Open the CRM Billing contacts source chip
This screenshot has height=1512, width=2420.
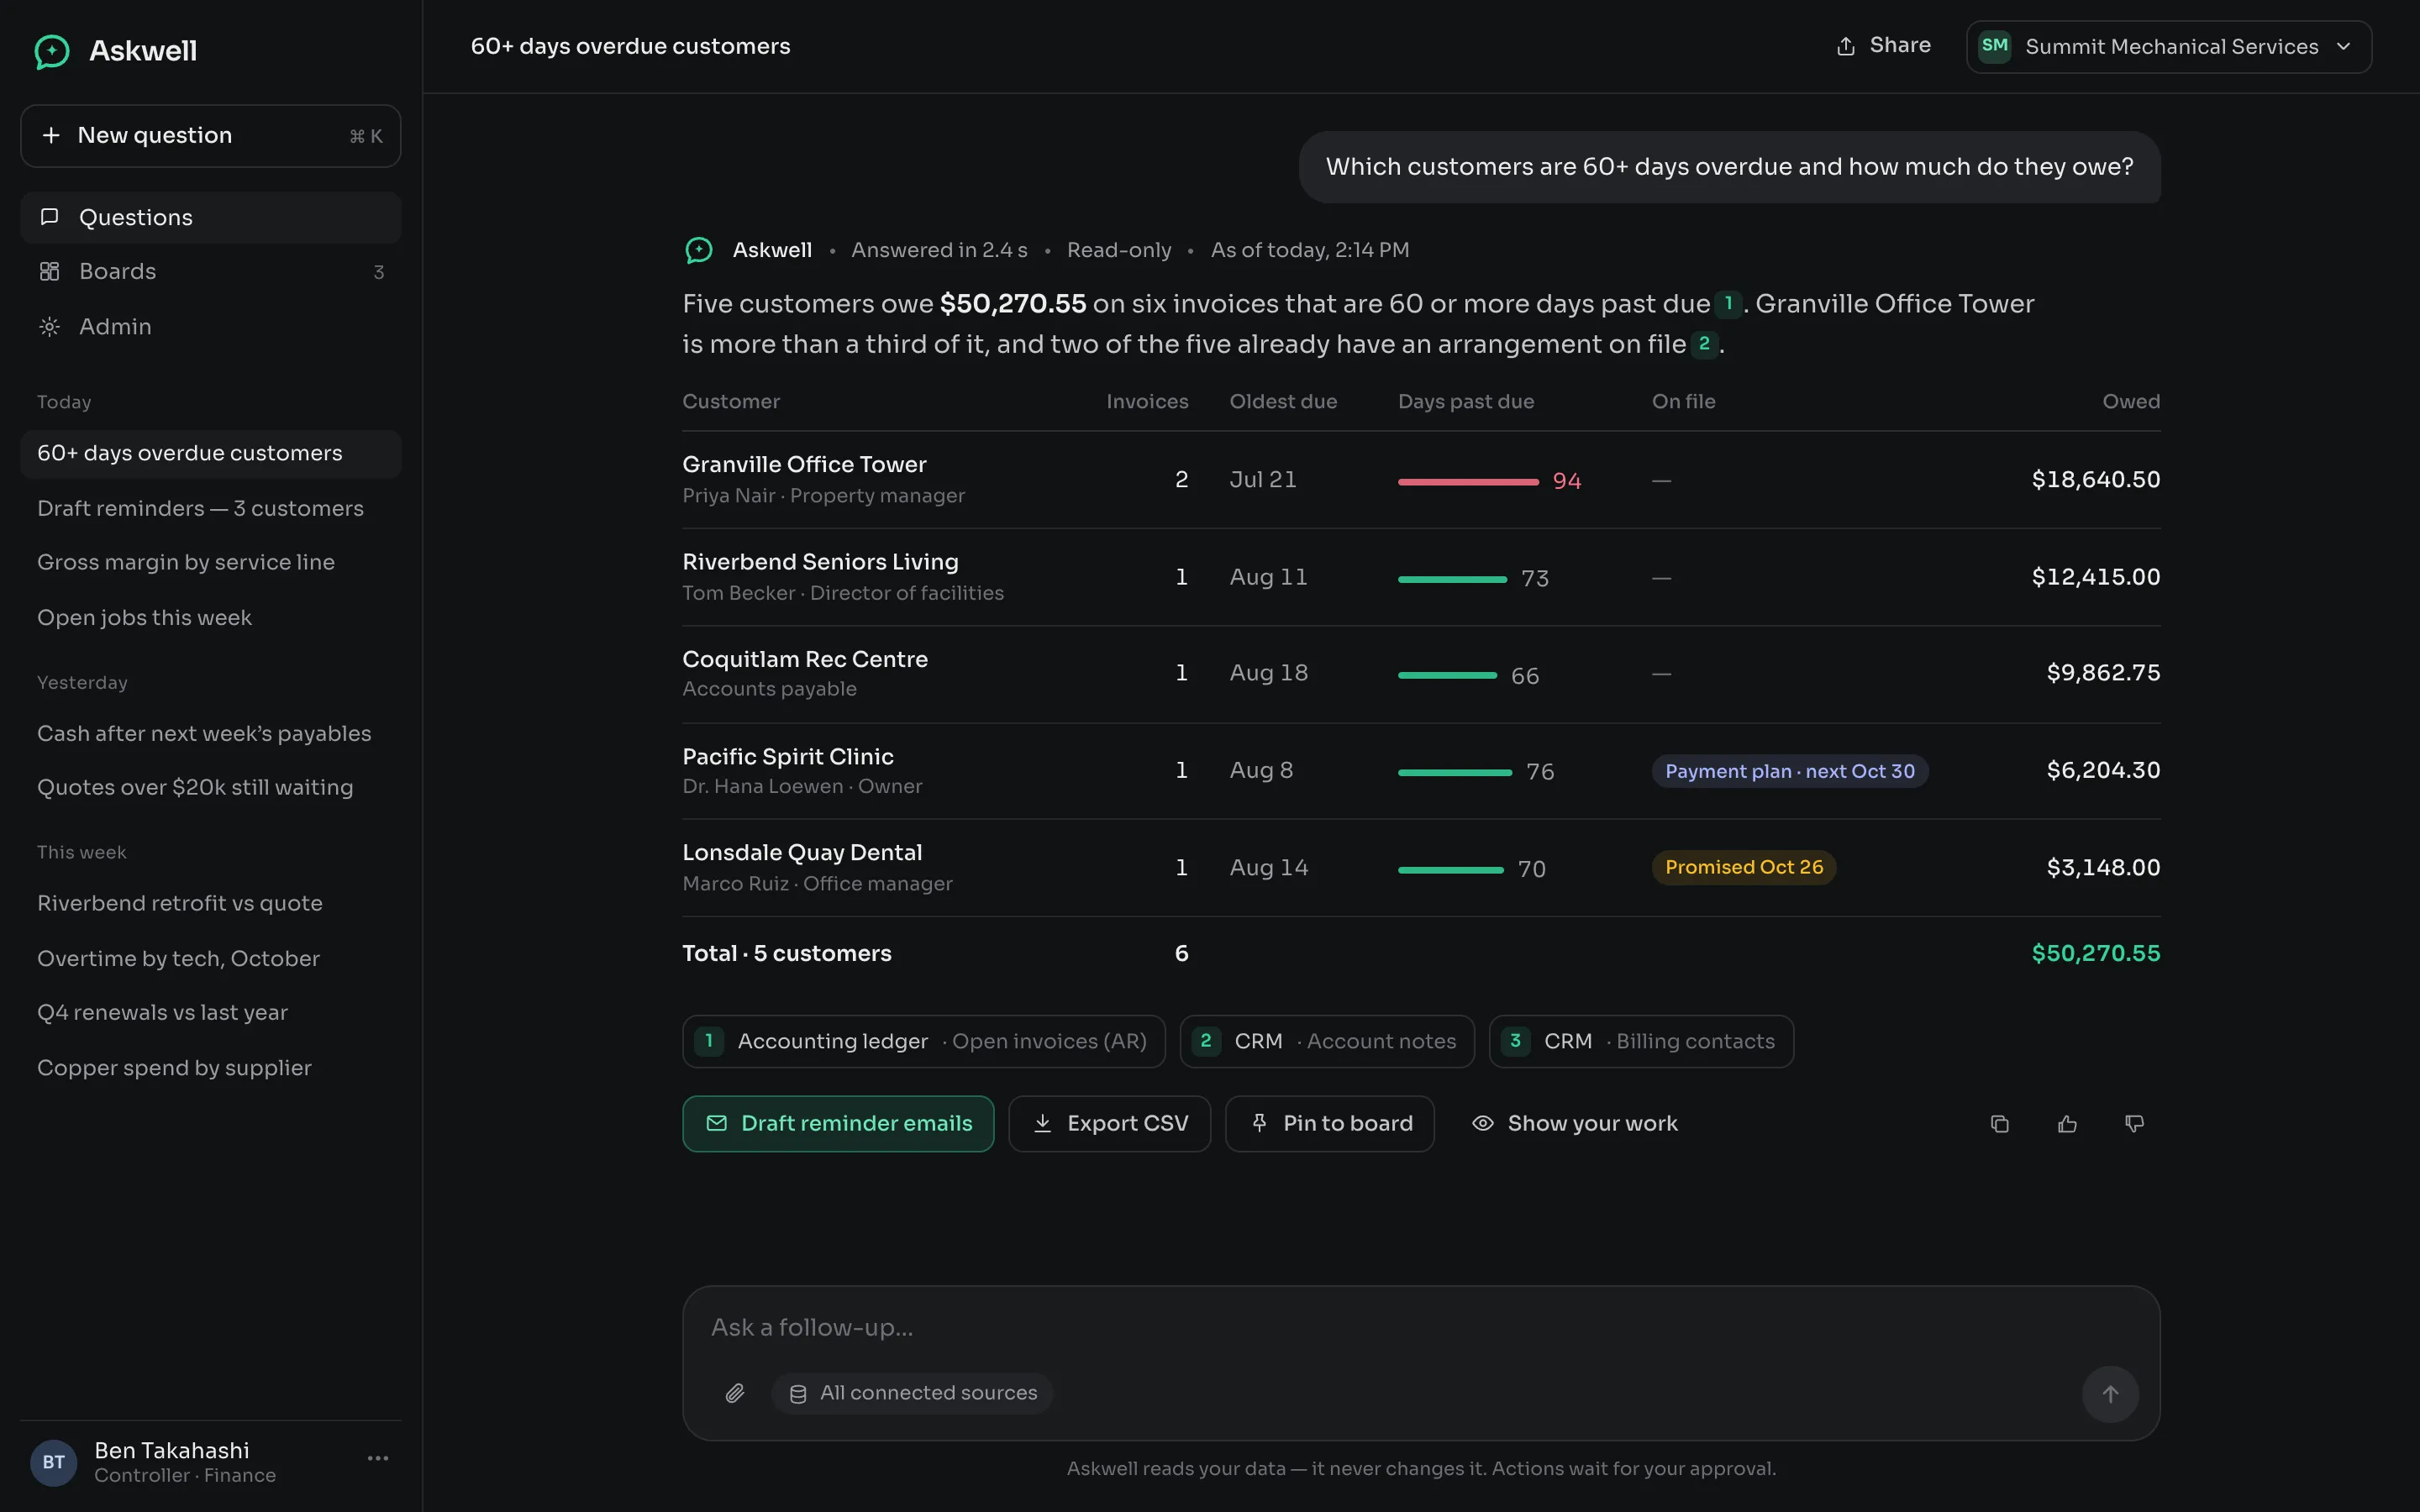pyautogui.click(x=1641, y=1041)
